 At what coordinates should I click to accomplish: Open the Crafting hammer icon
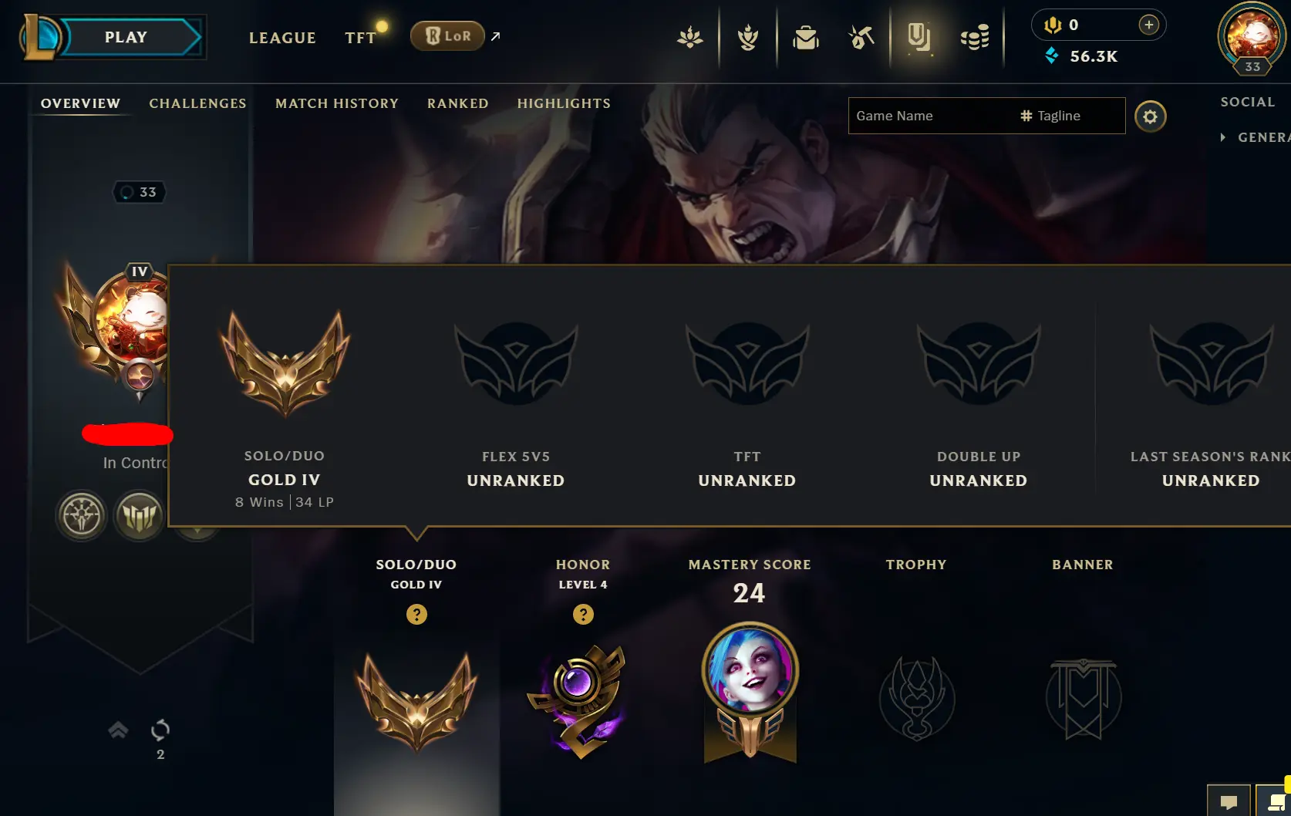(x=861, y=37)
